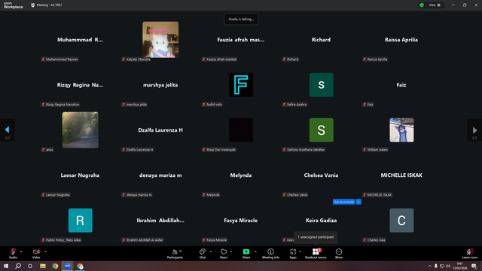This screenshot has width=482, height=271.
Task: Open the More options menu
Action: [339, 254]
